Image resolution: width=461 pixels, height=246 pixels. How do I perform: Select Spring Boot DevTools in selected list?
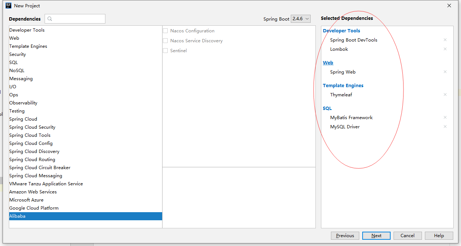pos(354,40)
